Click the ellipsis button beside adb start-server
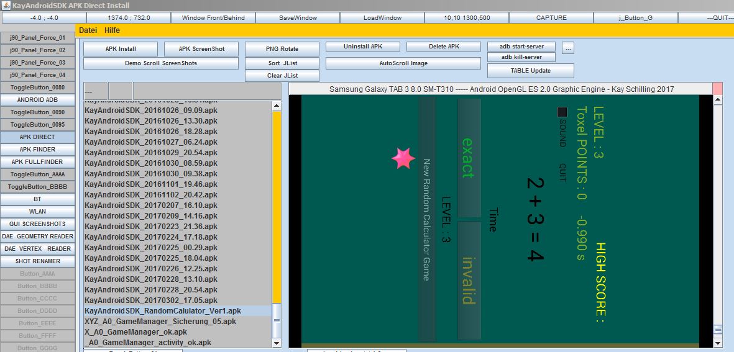Screen dimensions: 734x352 coord(568,48)
